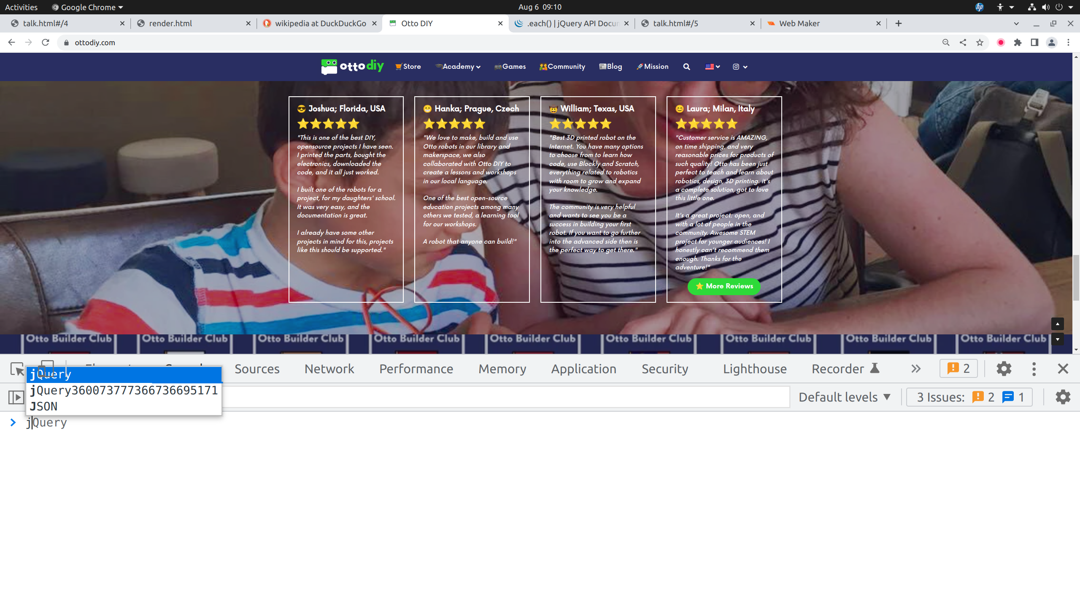Open DevTools settings gear
The width and height of the screenshot is (1080, 608).
1004,369
